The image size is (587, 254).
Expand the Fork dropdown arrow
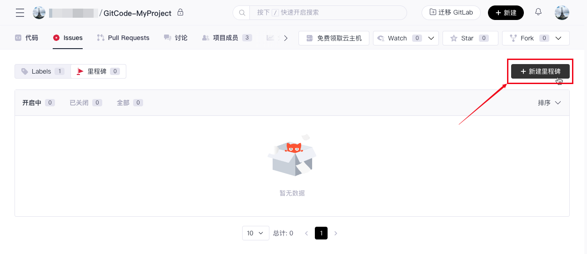click(x=559, y=38)
